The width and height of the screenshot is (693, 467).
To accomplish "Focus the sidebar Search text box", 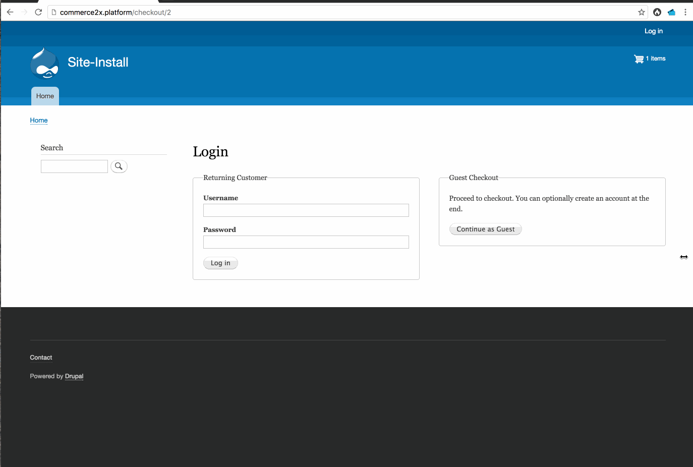I will pos(74,166).
